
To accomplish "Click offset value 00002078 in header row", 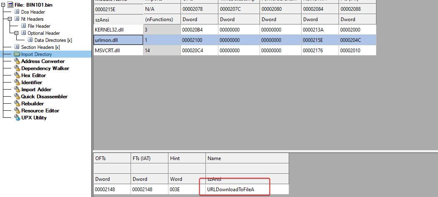I will point(199,9).
